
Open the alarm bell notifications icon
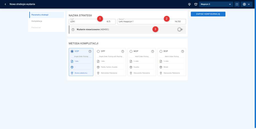196,4
